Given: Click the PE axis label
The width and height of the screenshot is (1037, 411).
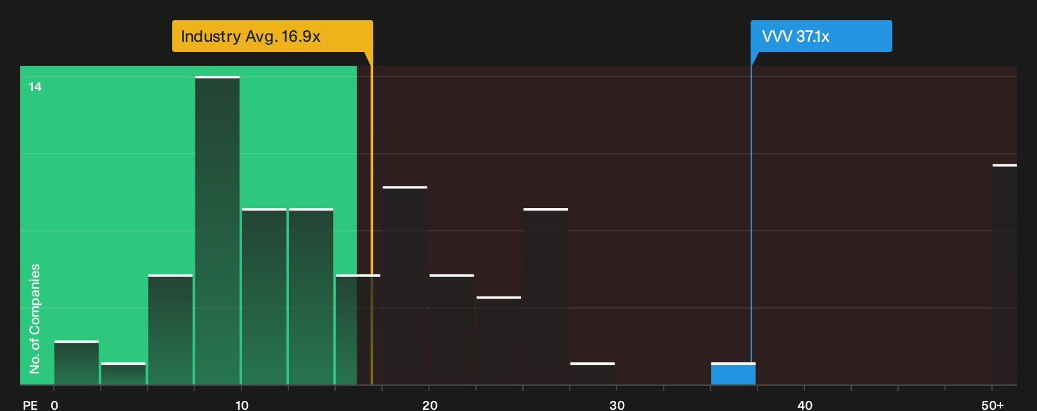Looking at the screenshot, I should [30, 405].
